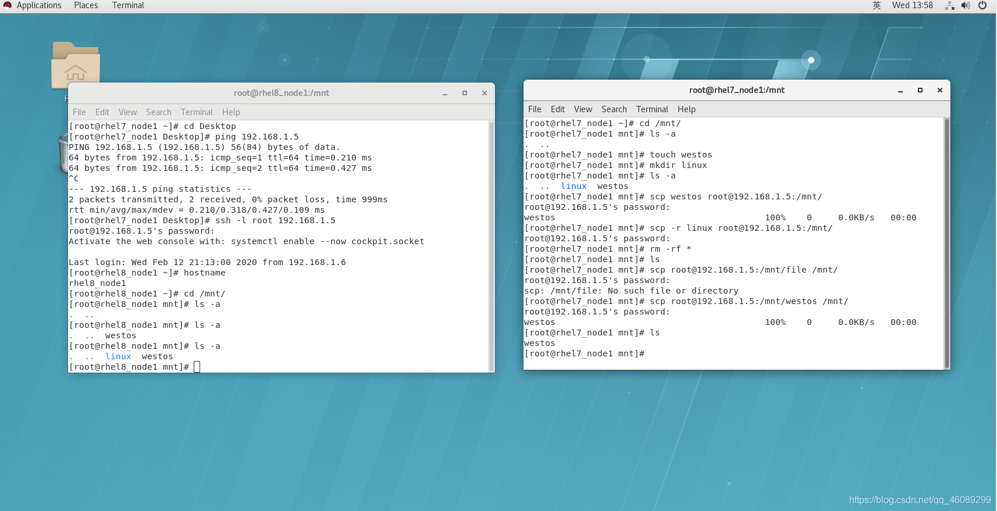Click the 'rm -rf *' command line
The height and width of the screenshot is (511, 997).
[x=608, y=249]
